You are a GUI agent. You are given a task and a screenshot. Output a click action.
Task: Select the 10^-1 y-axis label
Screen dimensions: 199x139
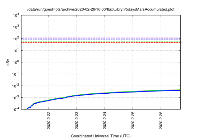tap(16, 74)
